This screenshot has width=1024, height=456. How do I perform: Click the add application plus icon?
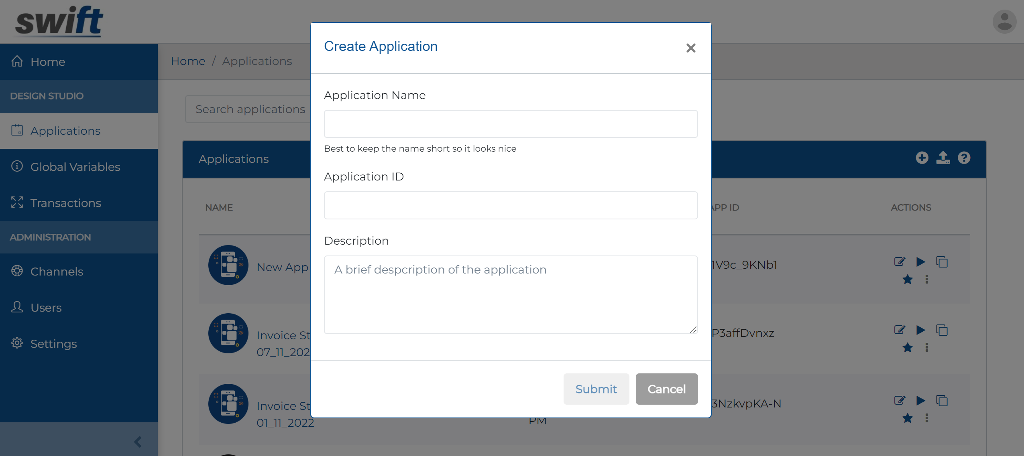(x=922, y=158)
